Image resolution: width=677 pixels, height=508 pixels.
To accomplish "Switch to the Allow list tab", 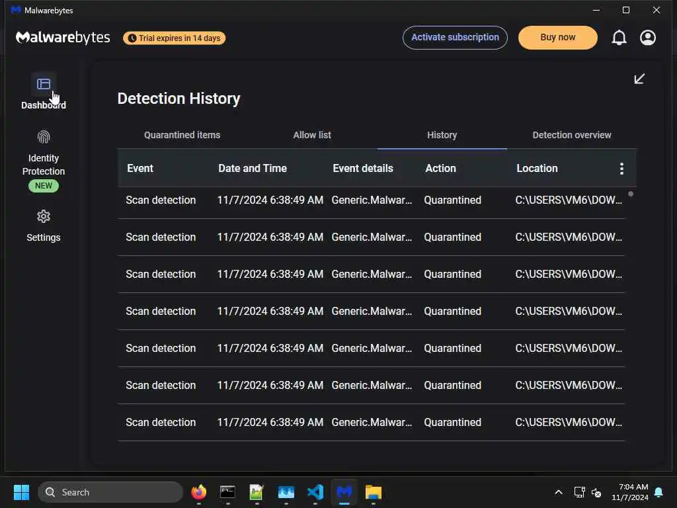I will pos(312,135).
